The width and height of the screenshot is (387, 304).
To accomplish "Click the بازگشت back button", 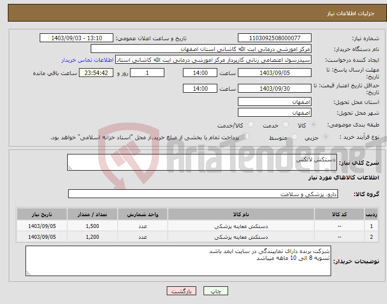I will [181, 291].
